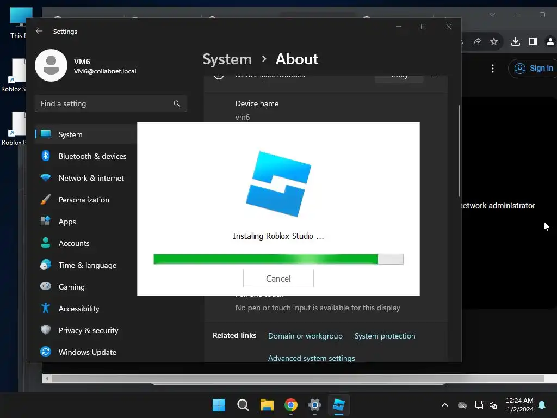Image resolution: width=557 pixels, height=418 pixels.
Task: Click the bookmark star in Chrome
Action: pos(494,41)
